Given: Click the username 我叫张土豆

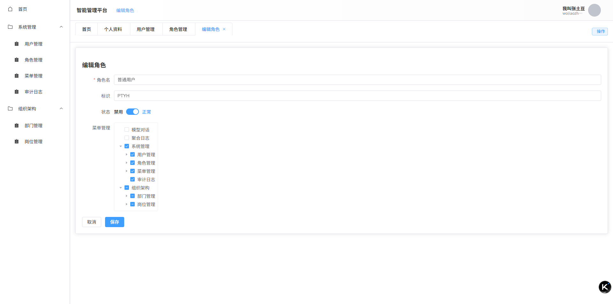Looking at the screenshot, I should [x=573, y=8].
